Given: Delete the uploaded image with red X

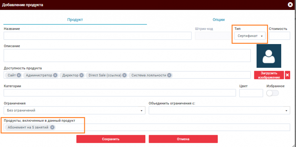Looking at the screenshot, I should tap(287, 75).
